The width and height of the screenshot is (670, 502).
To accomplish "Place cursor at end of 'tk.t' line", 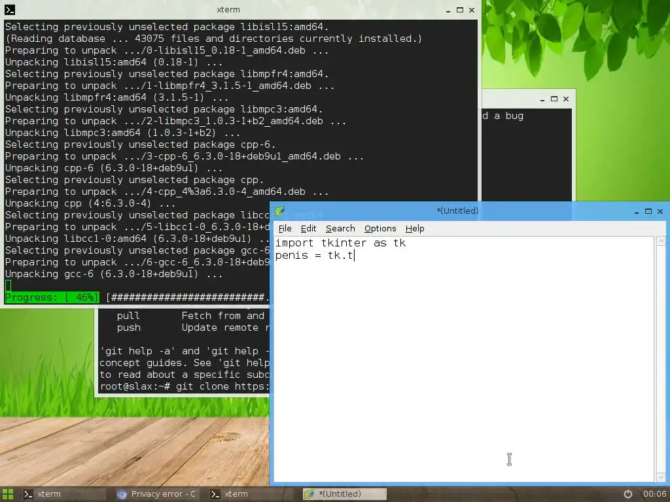I will click(354, 256).
